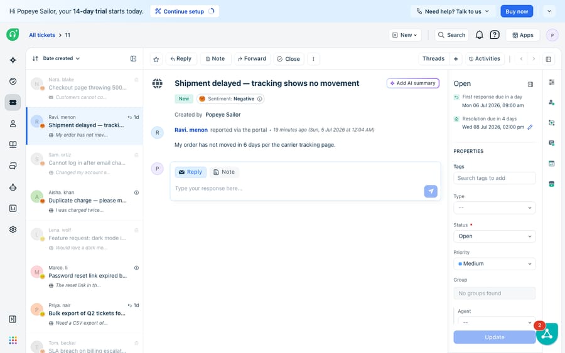Viewport: 565px width, 353px height.
Task: Click the Search button
Action: click(x=451, y=35)
